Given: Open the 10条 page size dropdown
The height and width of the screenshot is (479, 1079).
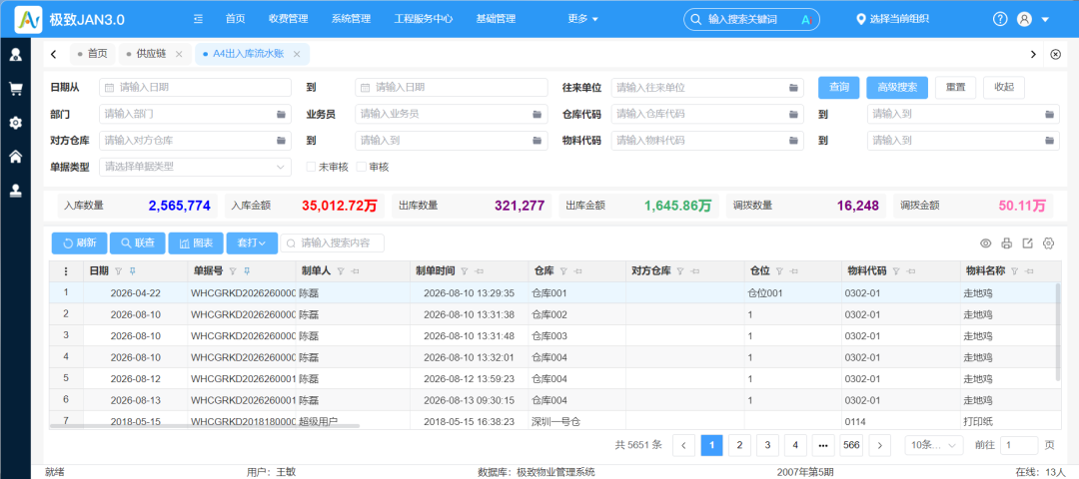Looking at the screenshot, I should [934, 445].
